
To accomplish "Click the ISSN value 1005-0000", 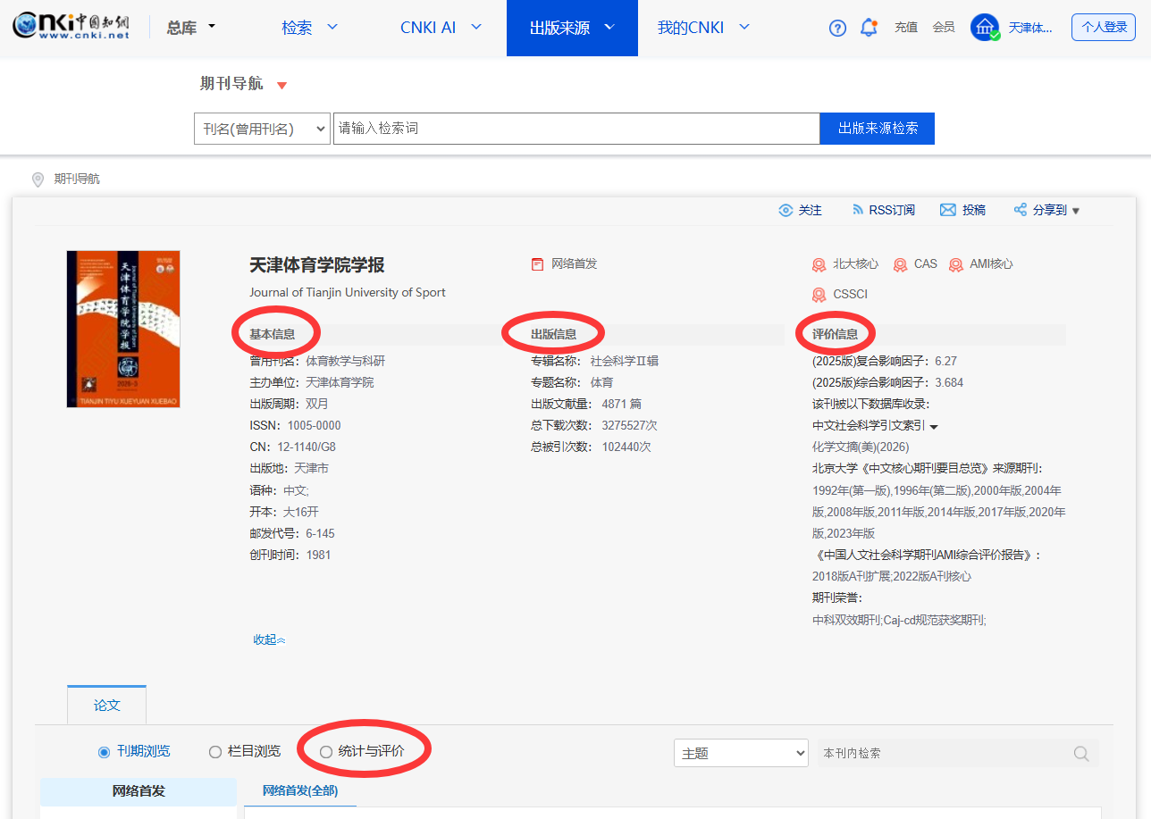I will (x=313, y=426).
